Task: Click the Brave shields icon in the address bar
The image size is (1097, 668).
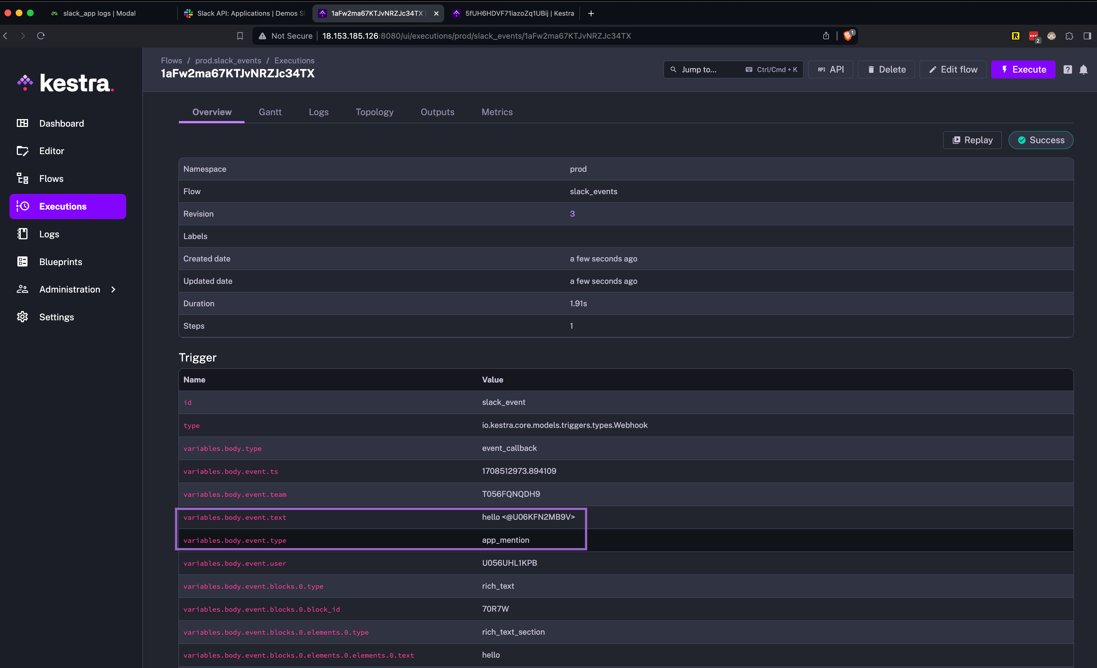Action: (x=848, y=36)
